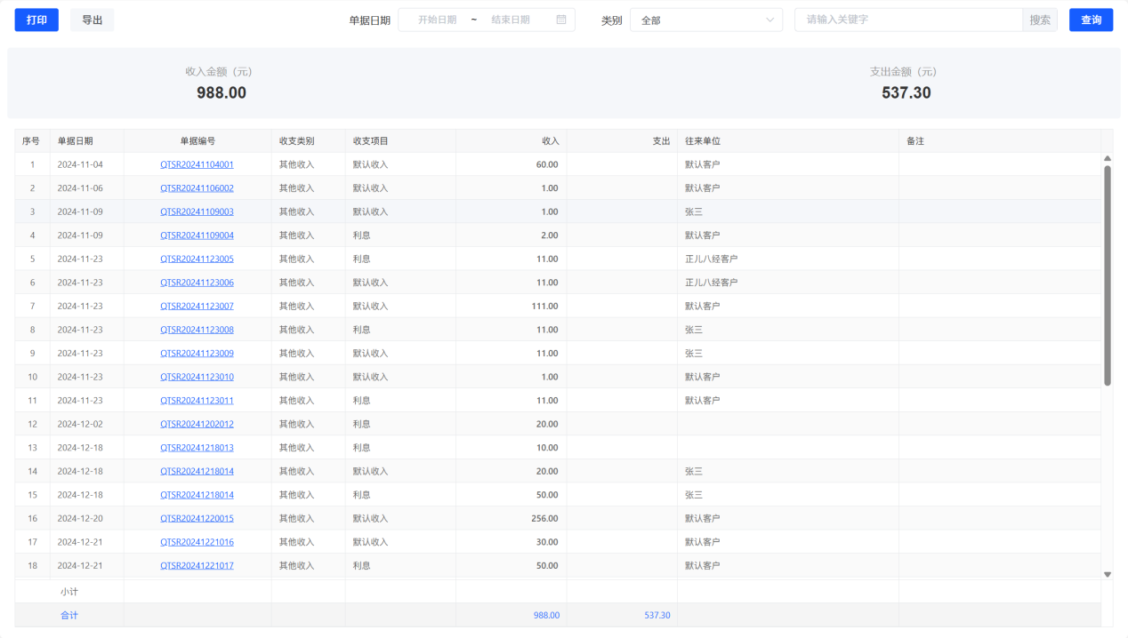
Task: Click the calendar icon in date range
Action: point(561,20)
